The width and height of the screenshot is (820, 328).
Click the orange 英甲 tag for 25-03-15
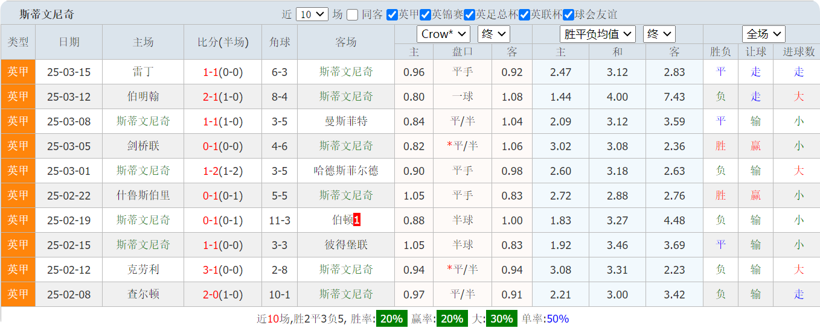point(18,72)
